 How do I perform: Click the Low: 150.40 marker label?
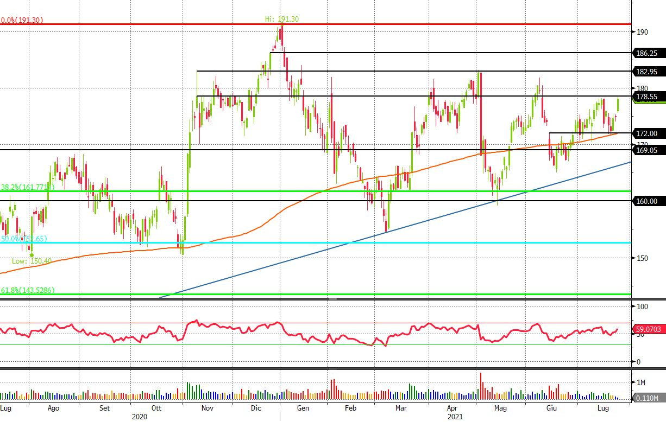click(32, 261)
